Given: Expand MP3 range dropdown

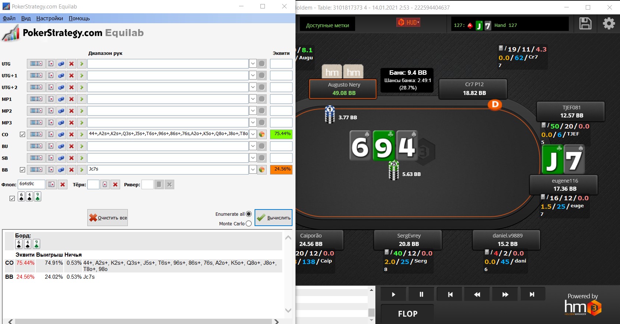Looking at the screenshot, I should click(x=253, y=123).
